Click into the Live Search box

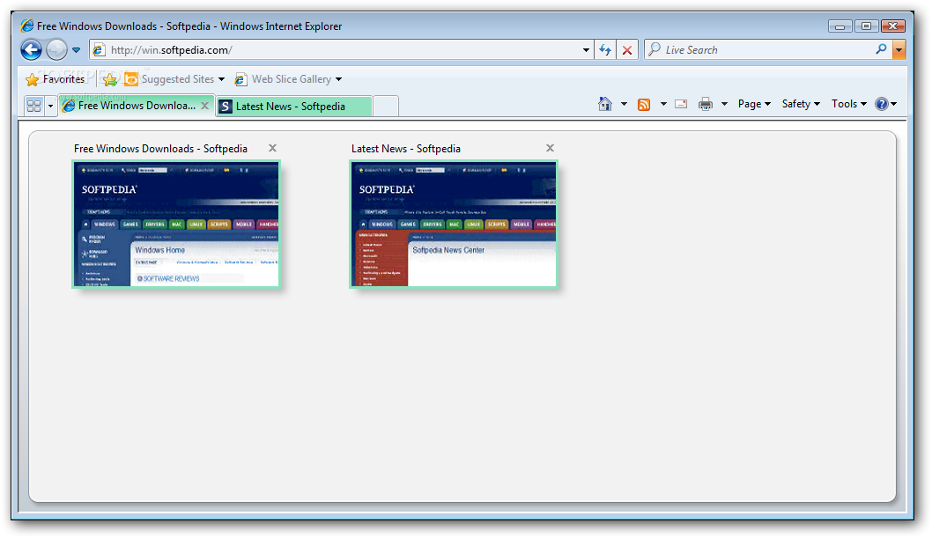[x=759, y=50]
